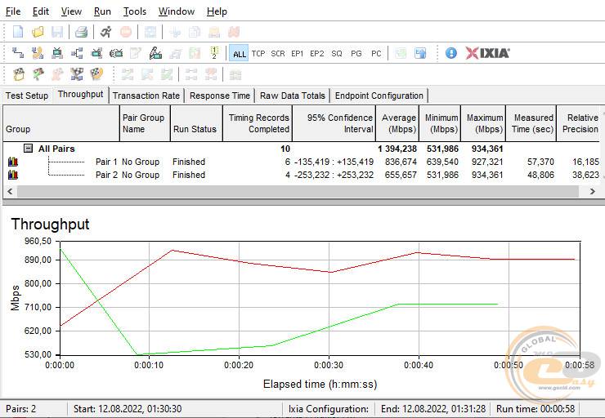Toggle the ALL pairs filter
Screen dimensions: 605x418
click(239, 54)
